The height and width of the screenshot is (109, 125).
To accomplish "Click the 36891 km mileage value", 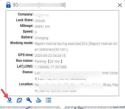I will tap(42, 27).
